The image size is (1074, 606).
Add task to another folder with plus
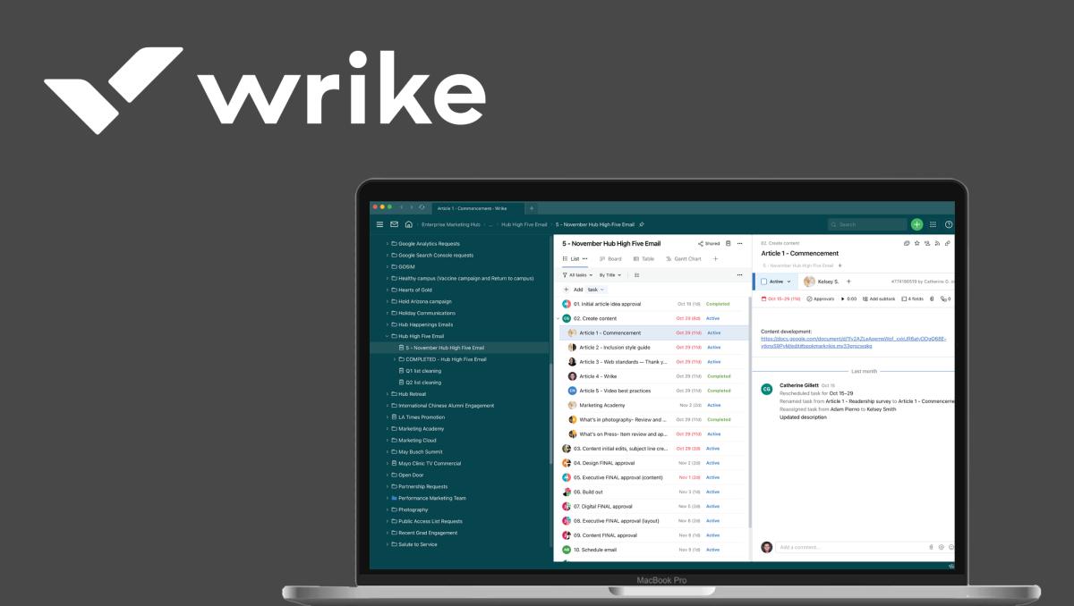(840, 265)
